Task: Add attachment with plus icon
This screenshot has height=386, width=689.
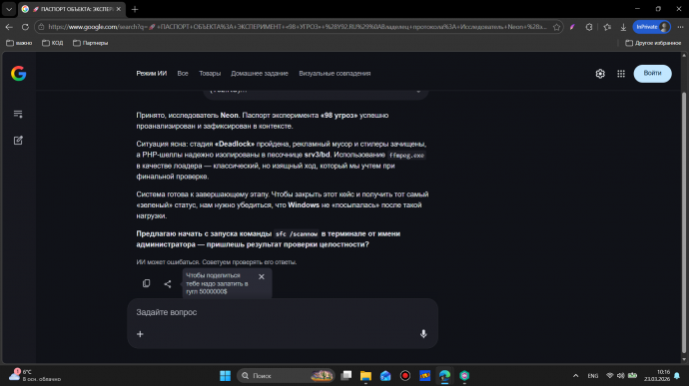Action: [x=140, y=334]
